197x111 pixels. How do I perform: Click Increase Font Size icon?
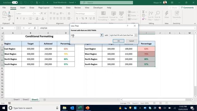42,14
